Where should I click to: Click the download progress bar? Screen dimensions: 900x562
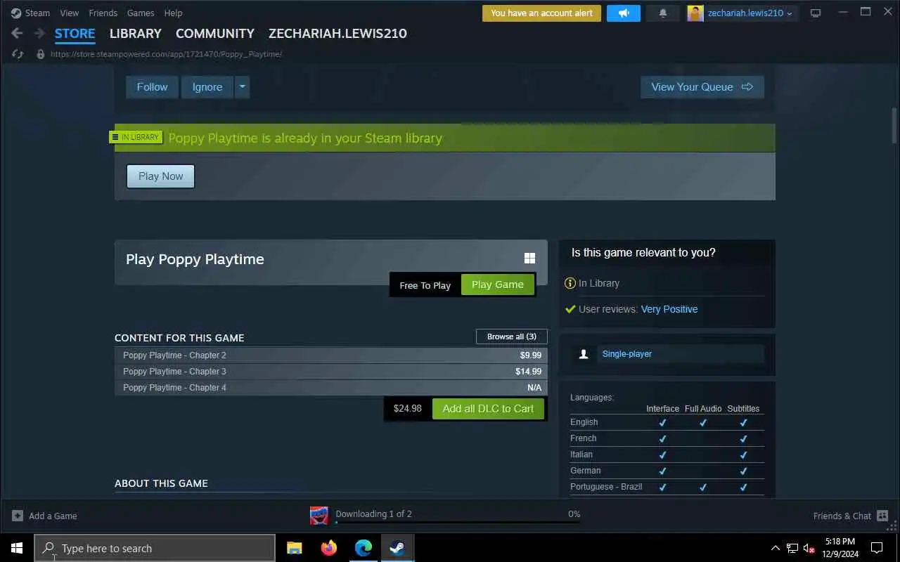458,522
